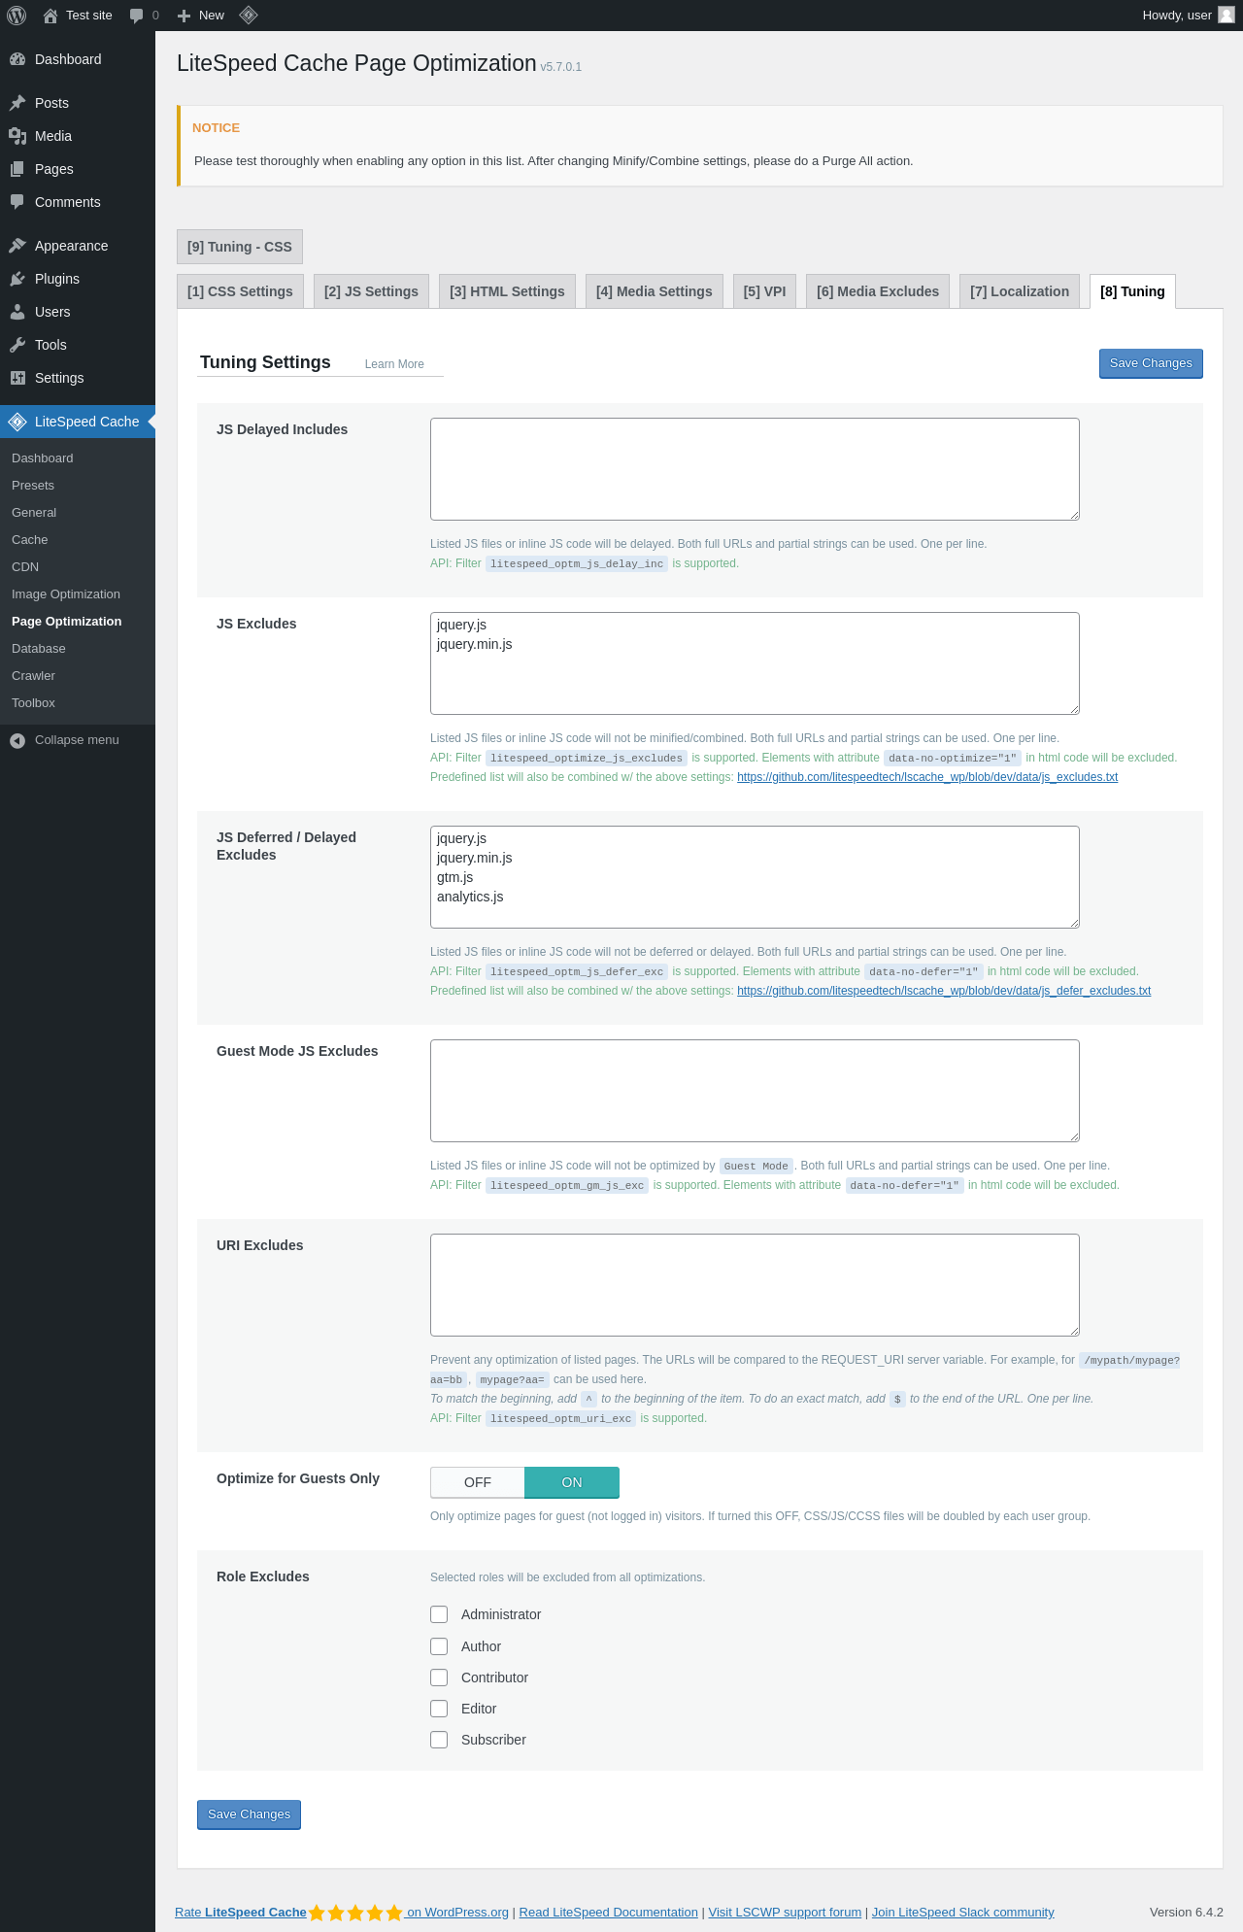Check the Subscriber role exclude box
The width and height of the screenshot is (1243, 1932).
tap(439, 1740)
